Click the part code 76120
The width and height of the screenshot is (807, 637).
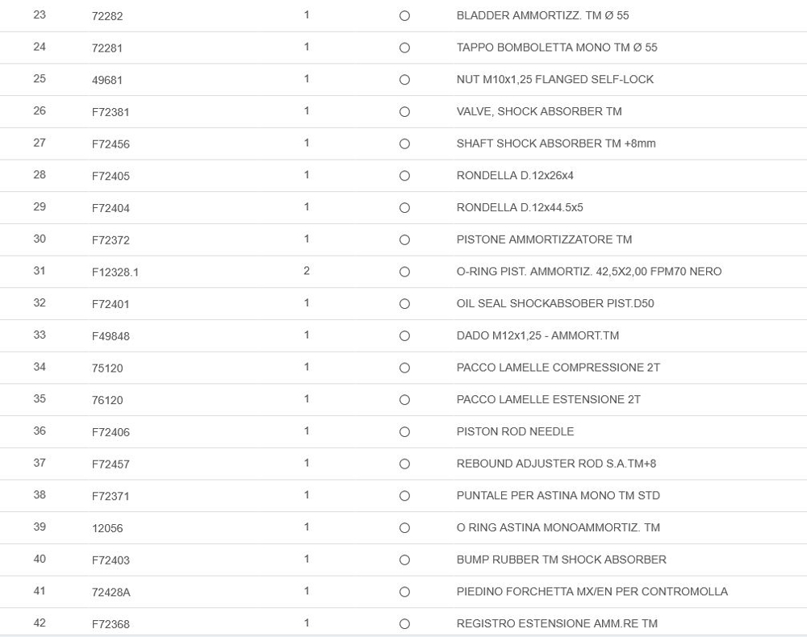tap(107, 401)
